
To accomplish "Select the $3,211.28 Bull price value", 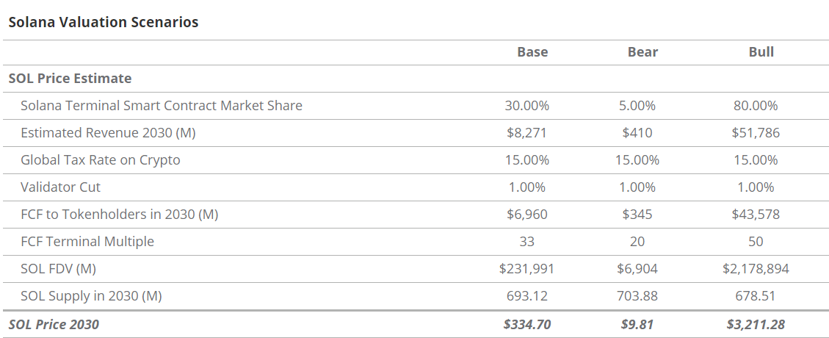I will point(756,324).
